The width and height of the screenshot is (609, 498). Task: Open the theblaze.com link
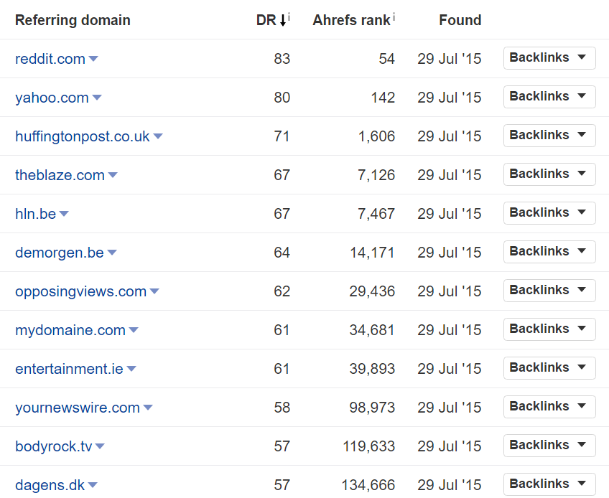click(x=60, y=175)
